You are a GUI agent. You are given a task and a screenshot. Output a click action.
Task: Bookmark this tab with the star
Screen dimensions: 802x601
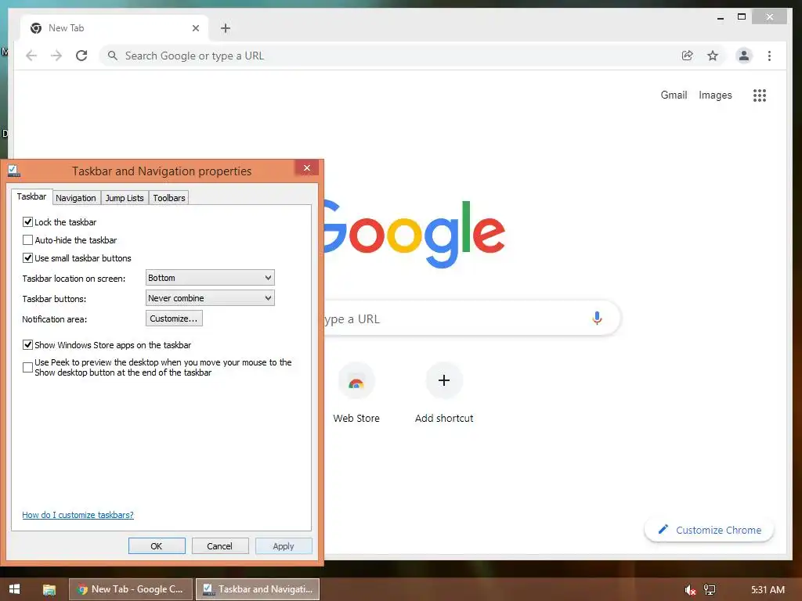(x=713, y=56)
